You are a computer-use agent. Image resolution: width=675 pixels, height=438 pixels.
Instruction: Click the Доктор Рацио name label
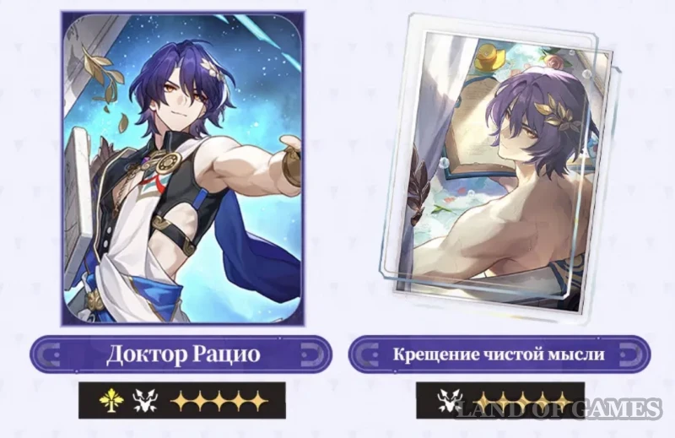coord(183,354)
